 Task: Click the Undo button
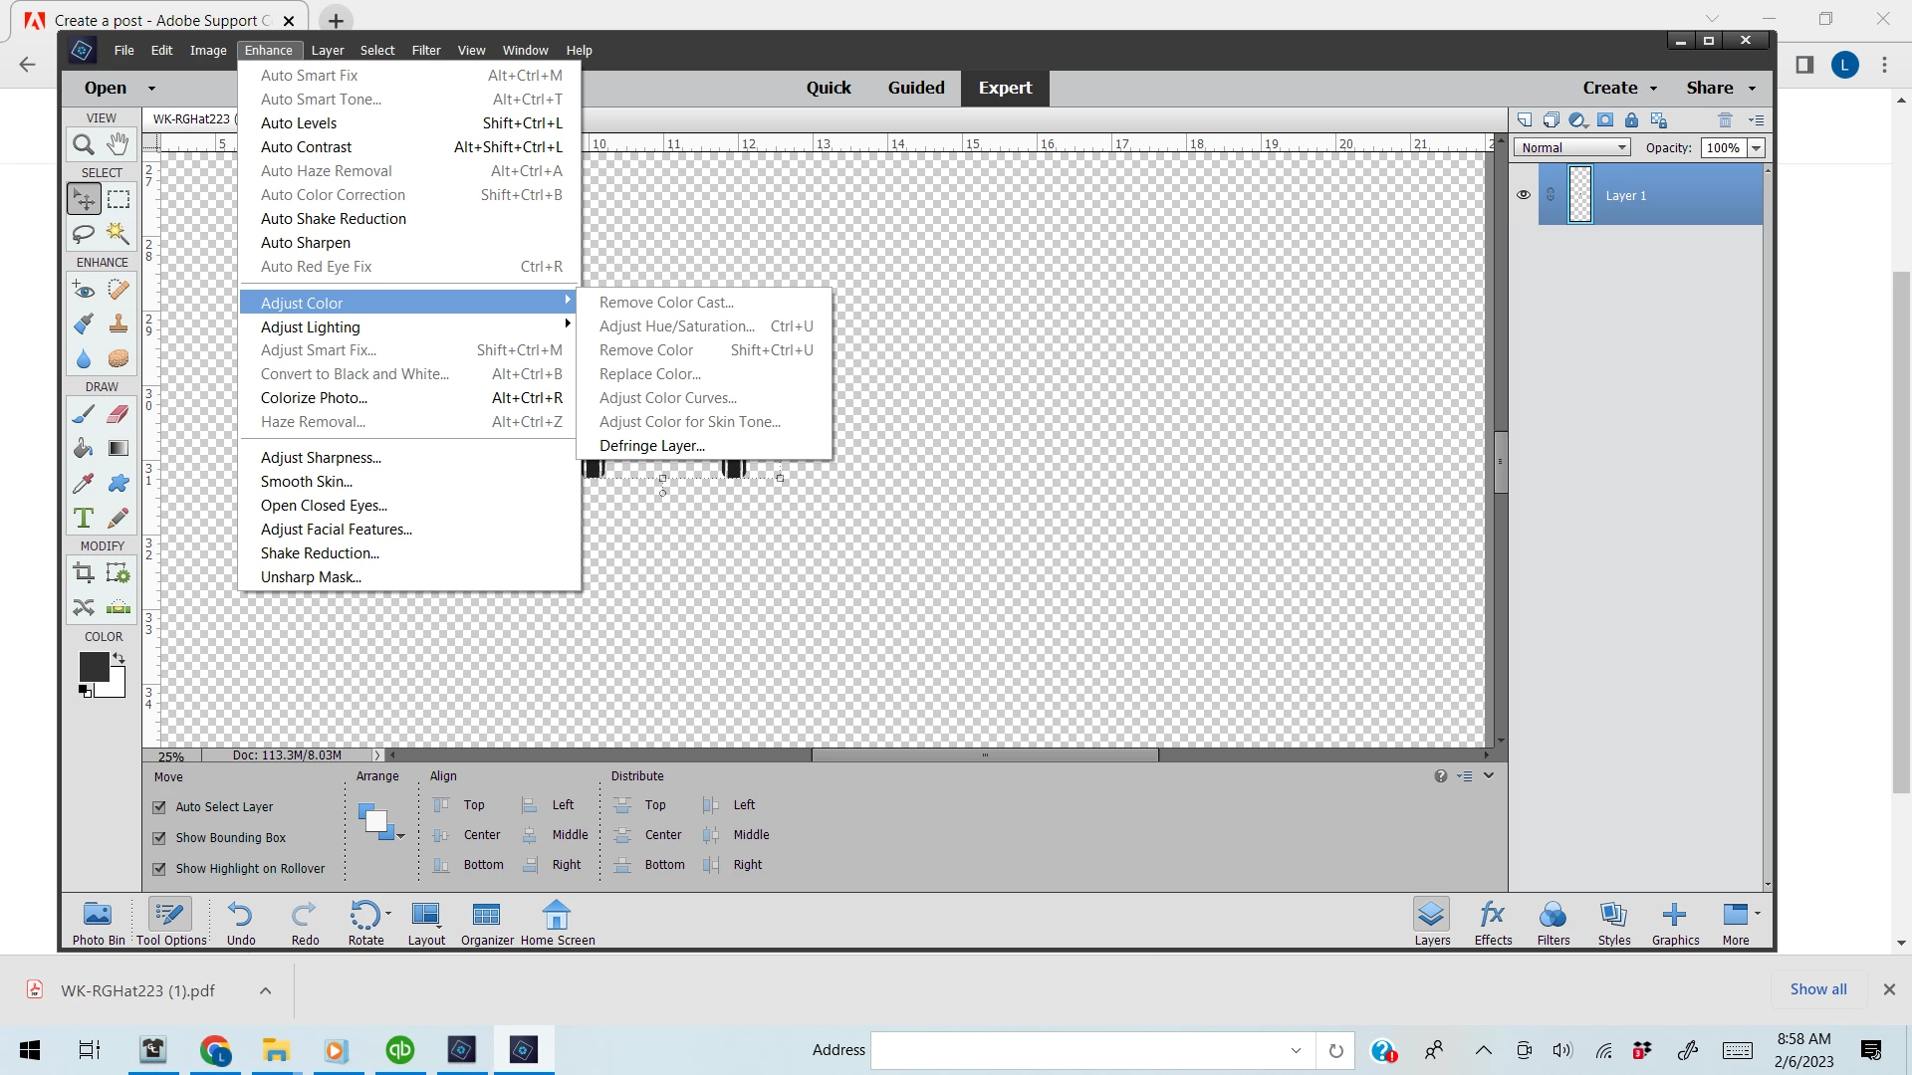click(x=240, y=922)
